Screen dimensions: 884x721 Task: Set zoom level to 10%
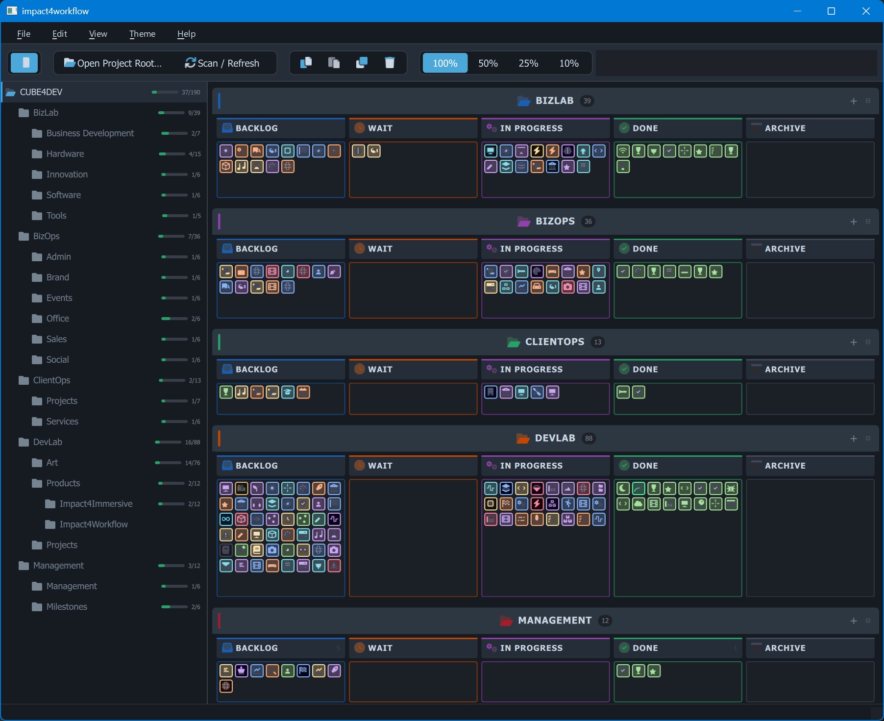coord(568,63)
